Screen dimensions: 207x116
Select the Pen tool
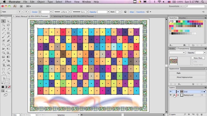point(4,29)
